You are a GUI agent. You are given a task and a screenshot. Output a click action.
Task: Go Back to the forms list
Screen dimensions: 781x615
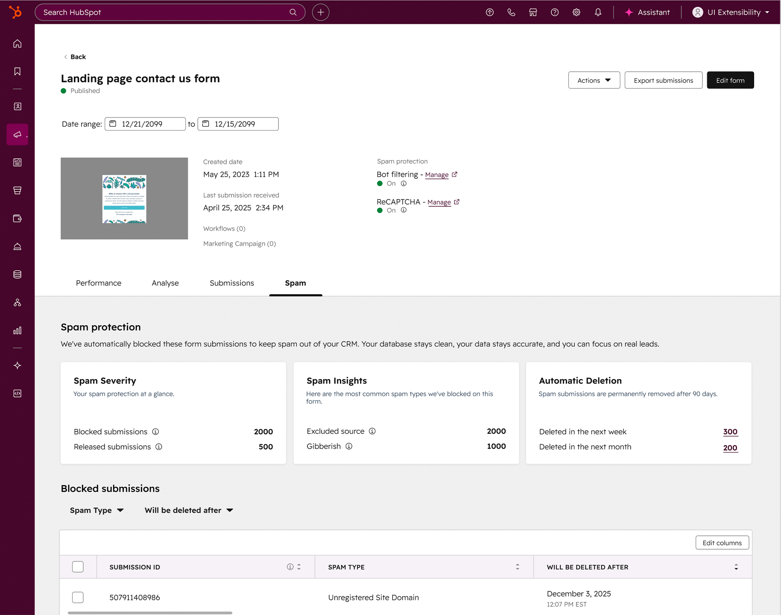pyautogui.click(x=75, y=57)
